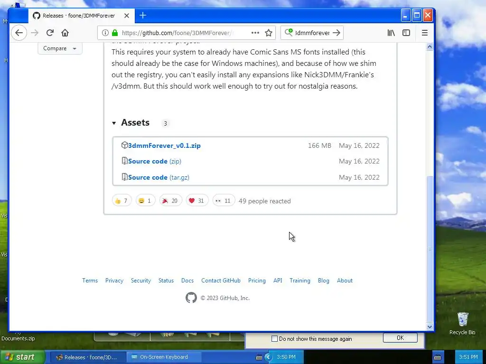Open the Privacy footer link
The height and width of the screenshot is (364, 486).
(x=114, y=281)
